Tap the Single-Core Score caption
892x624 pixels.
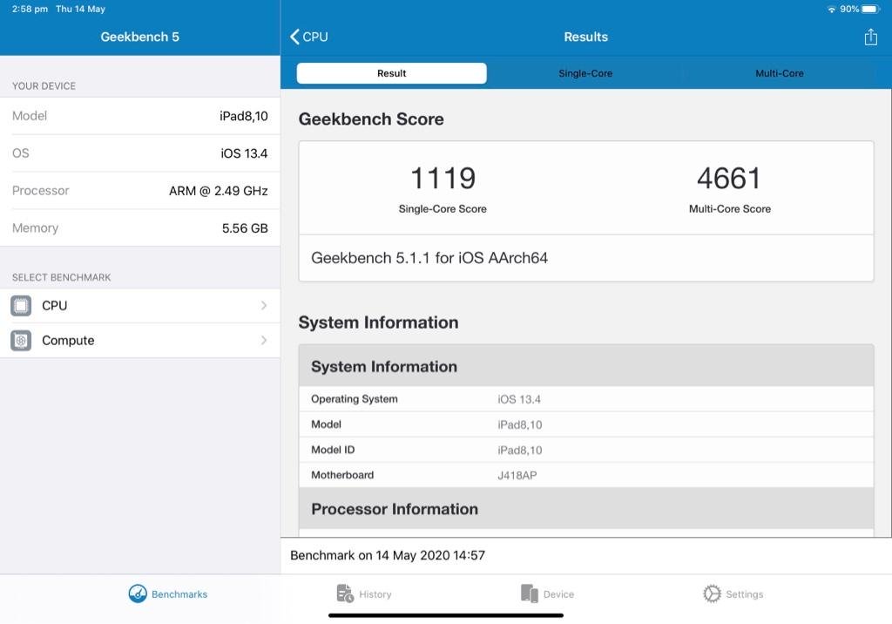[x=443, y=209]
